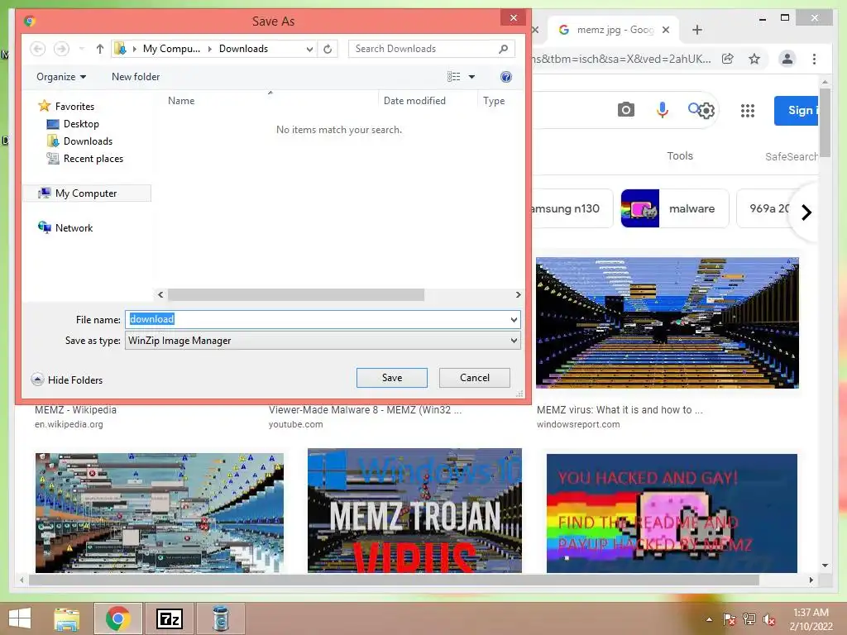Open Action Center flag icon
Viewport: 847px width, 635px height.
coord(729,619)
